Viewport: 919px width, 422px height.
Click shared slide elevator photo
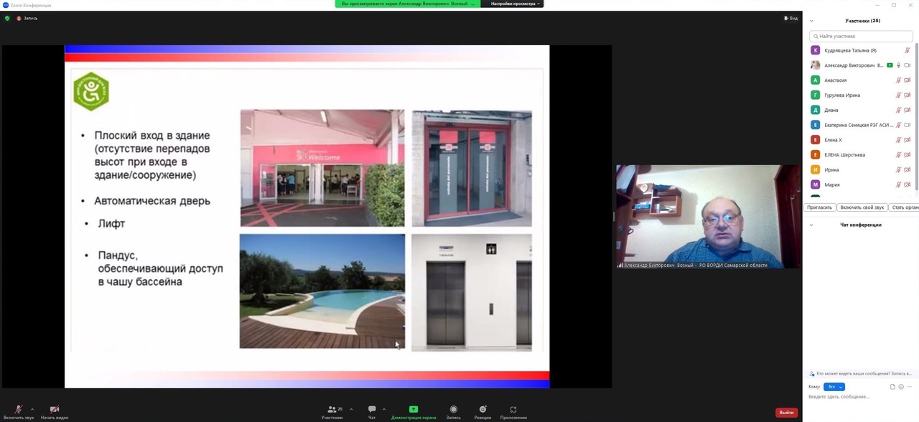[472, 292]
